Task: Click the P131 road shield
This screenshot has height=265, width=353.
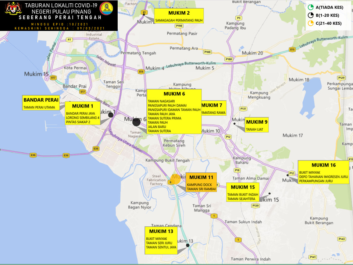Action: 243,109
